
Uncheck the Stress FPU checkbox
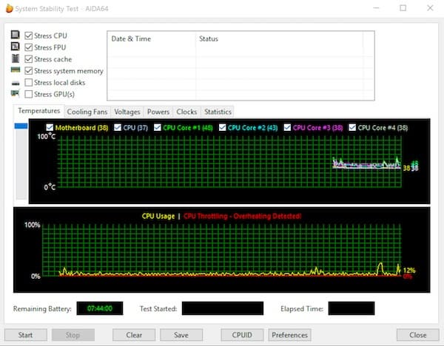28,47
